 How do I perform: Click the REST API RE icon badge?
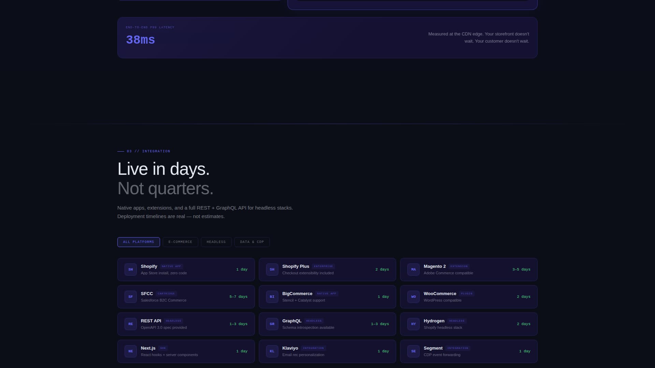131,324
